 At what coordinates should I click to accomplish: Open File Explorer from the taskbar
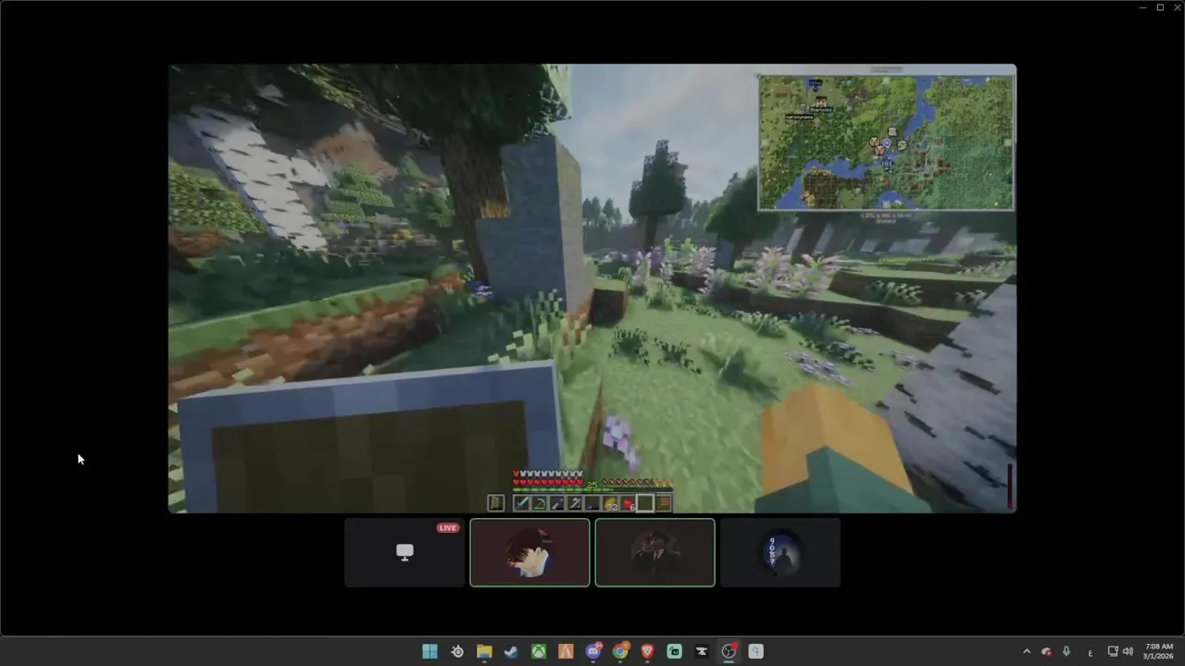click(x=484, y=651)
